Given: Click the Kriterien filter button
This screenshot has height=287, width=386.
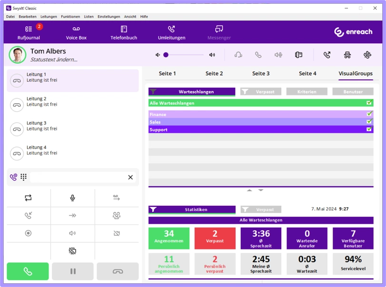Looking at the screenshot, I should [x=307, y=92].
